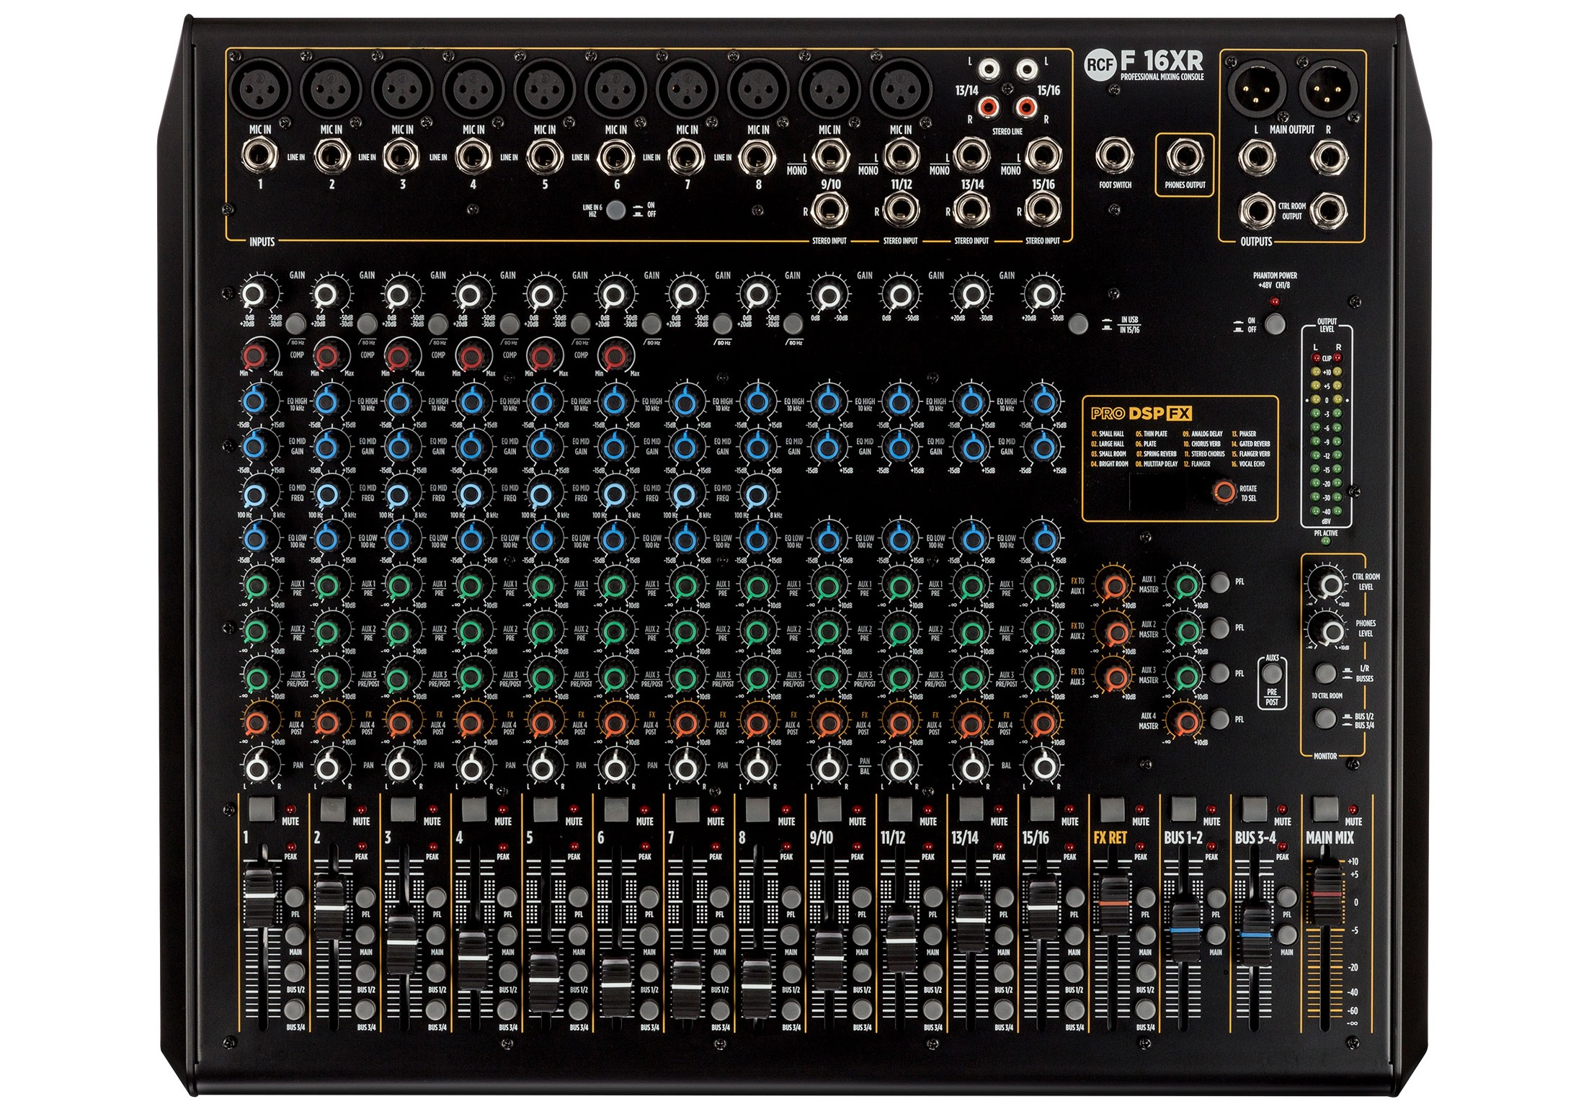This screenshot has height=1112, width=1589.
Task: Click the 15/16 stereo input R jack
Action: [1043, 210]
